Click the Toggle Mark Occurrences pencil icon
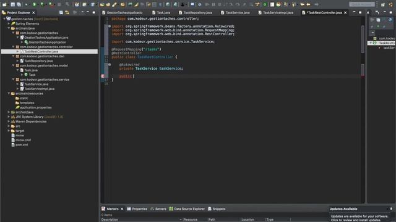The image size is (396, 222). tap(136, 4)
